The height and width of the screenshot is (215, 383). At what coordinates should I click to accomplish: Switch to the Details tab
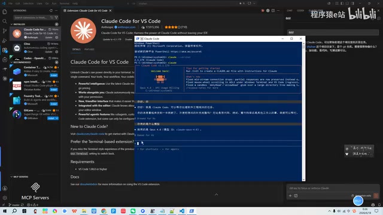[x=76, y=49]
